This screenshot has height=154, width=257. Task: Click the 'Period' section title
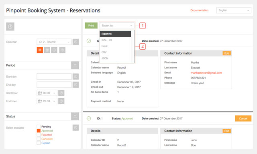[x=11, y=65]
